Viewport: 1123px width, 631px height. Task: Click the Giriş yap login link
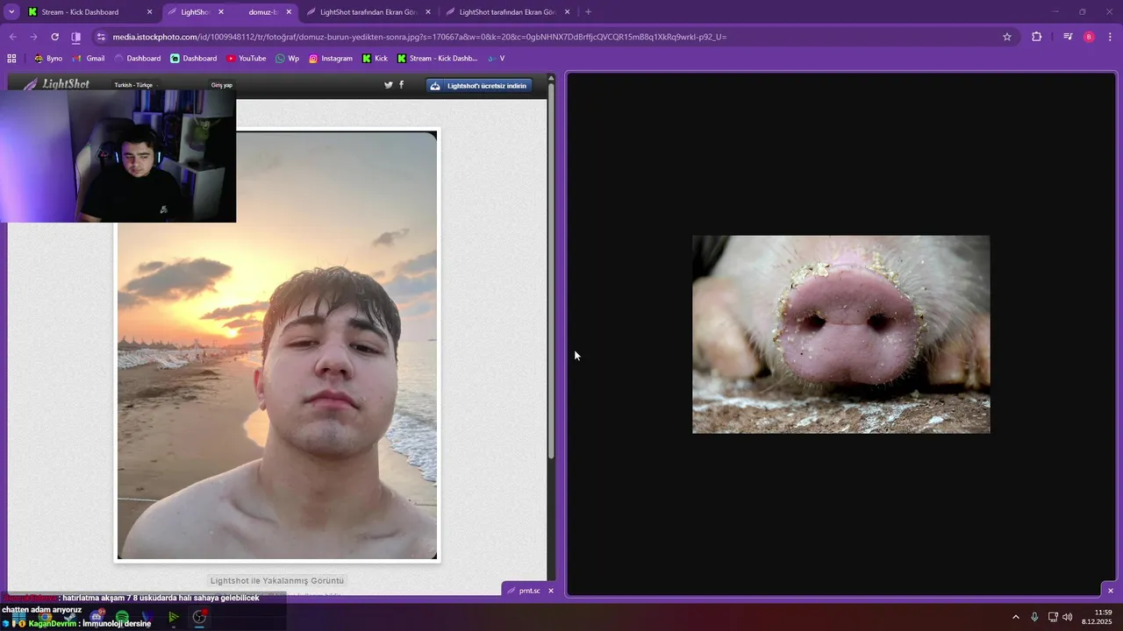click(x=222, y=85)
